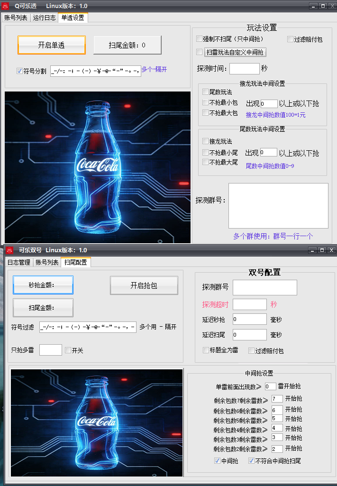Enable the 标题全为雷 checkbox
This screenshot has height=486, width=337.
point(206,350)
